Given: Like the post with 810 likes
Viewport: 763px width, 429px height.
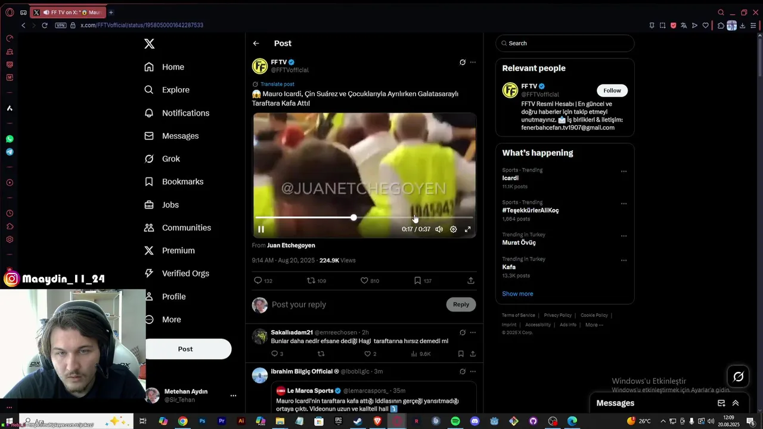Looking at the screenshot, I should tap(370, 281).
